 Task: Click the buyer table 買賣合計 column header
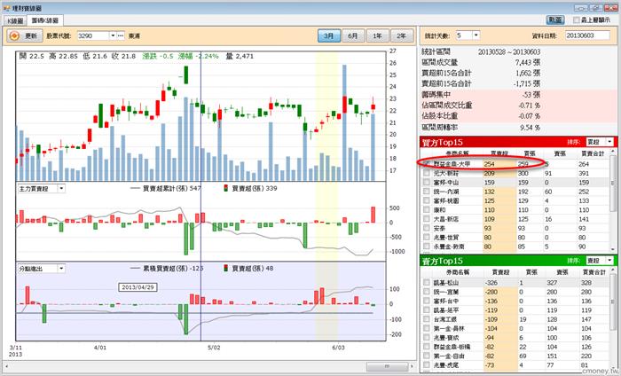click(x=593, y=153)
